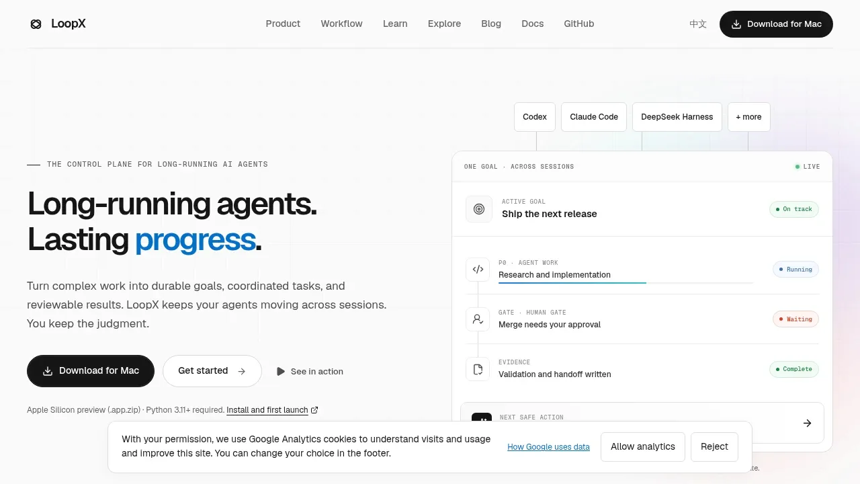
Task: Select the DeepSeek Harness chip
Action: coord(677,117)
